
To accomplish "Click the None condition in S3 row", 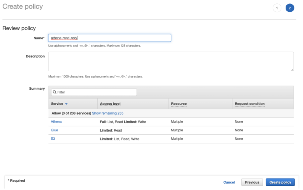I will (x=239, y=139).
